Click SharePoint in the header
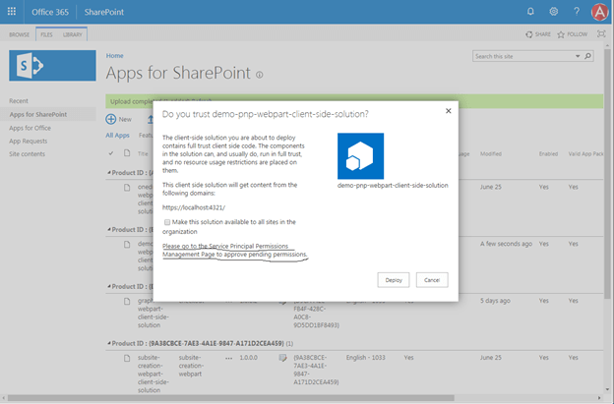This screenshot has width=614, height=404. point(104,12)
